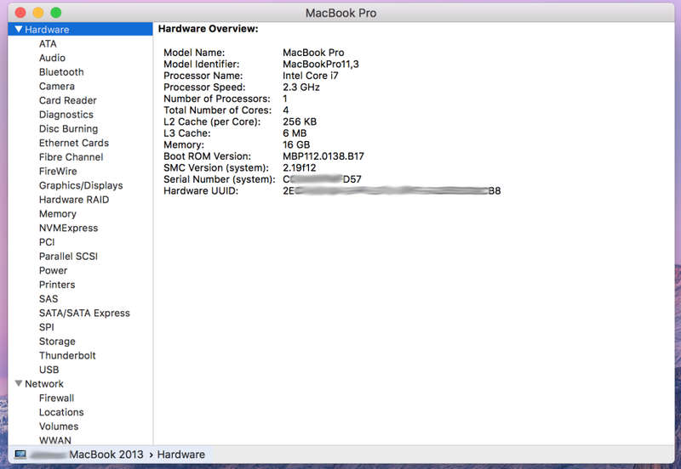This screenshot has width=681, height=469.
Task: Open the SAS section
Action: 49,299
